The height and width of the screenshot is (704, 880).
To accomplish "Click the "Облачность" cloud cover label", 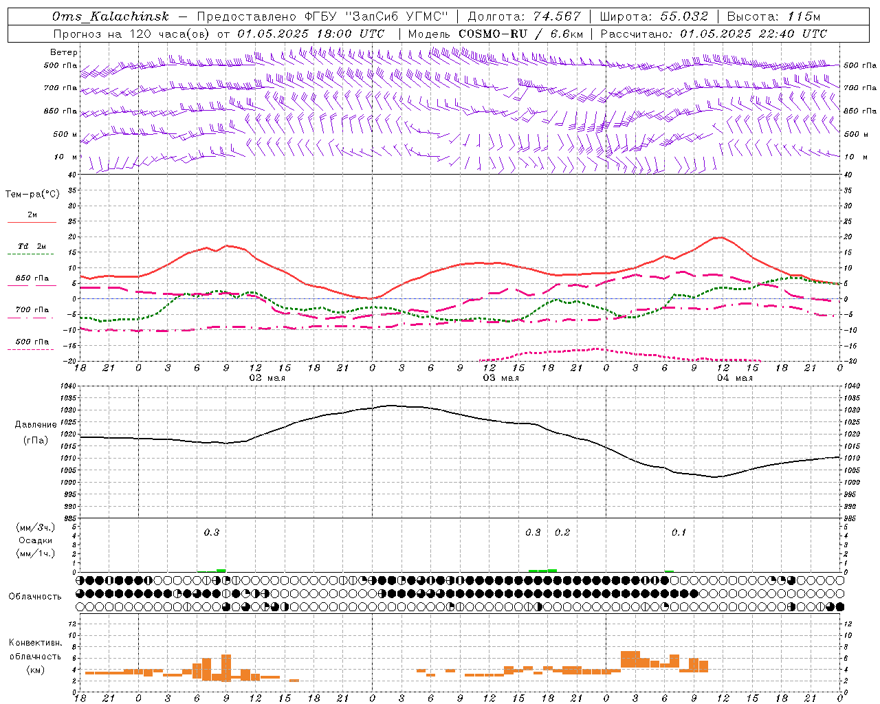I will (x=35, y=596).
